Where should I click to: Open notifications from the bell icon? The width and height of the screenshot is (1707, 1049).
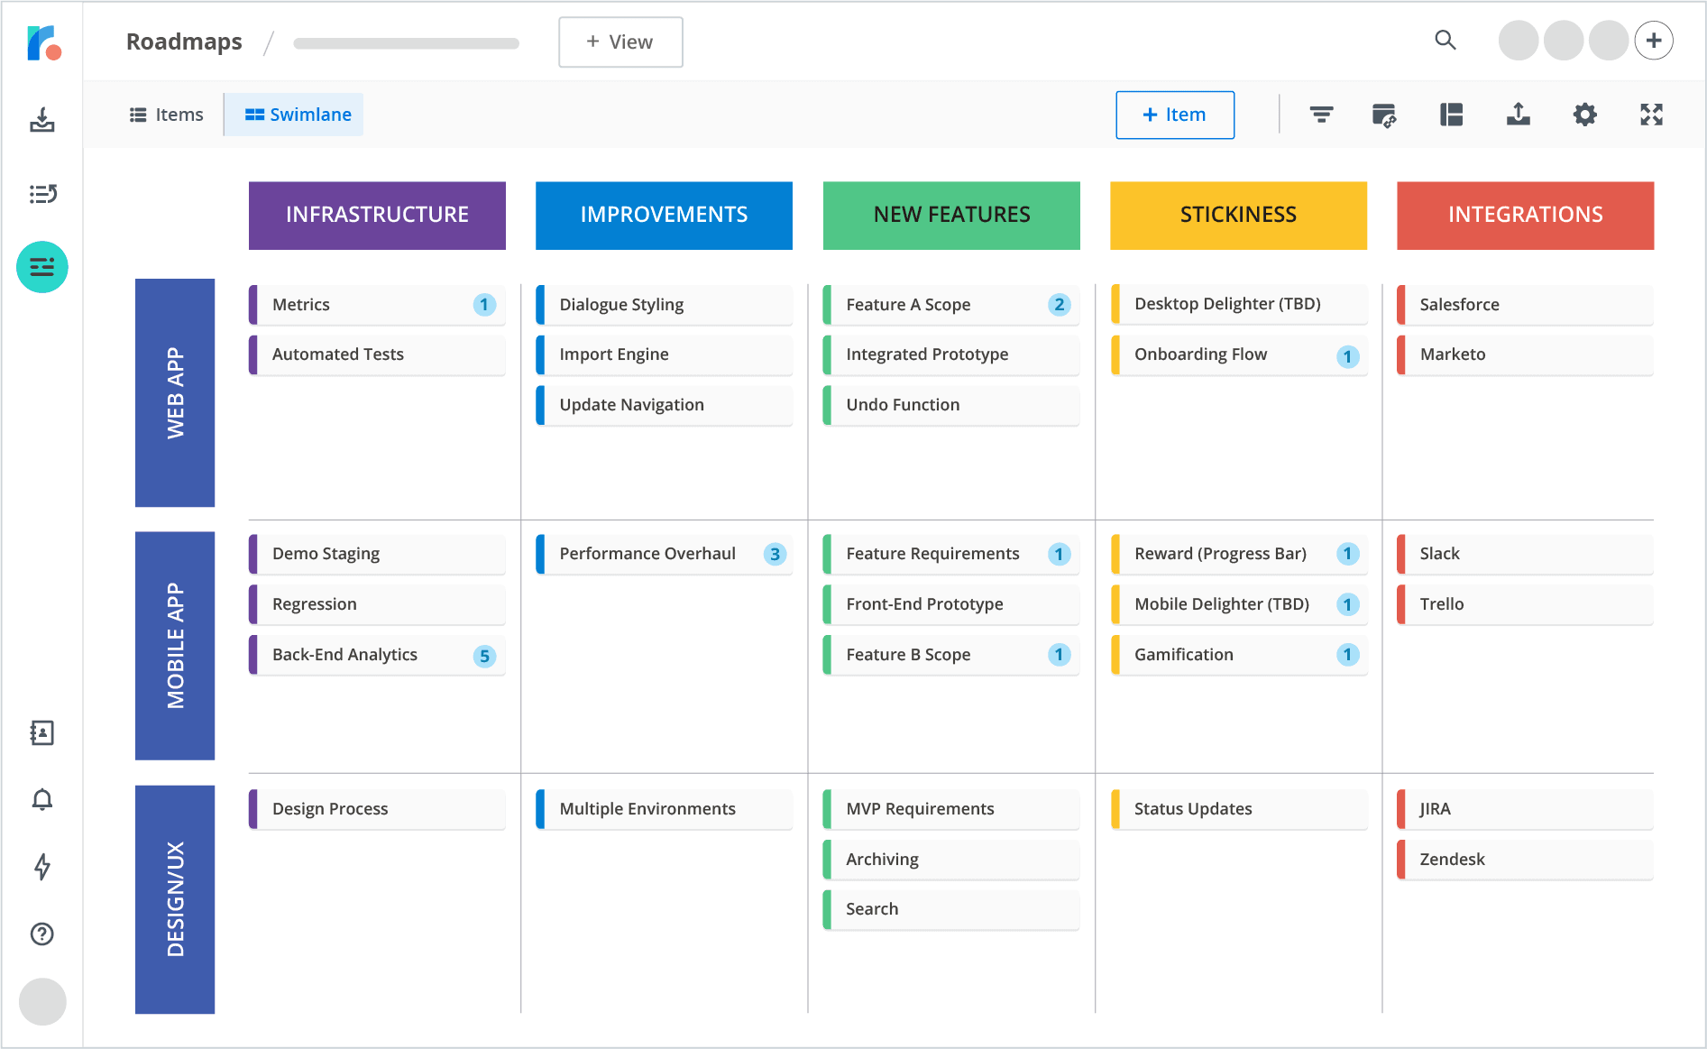pos(41,799)
